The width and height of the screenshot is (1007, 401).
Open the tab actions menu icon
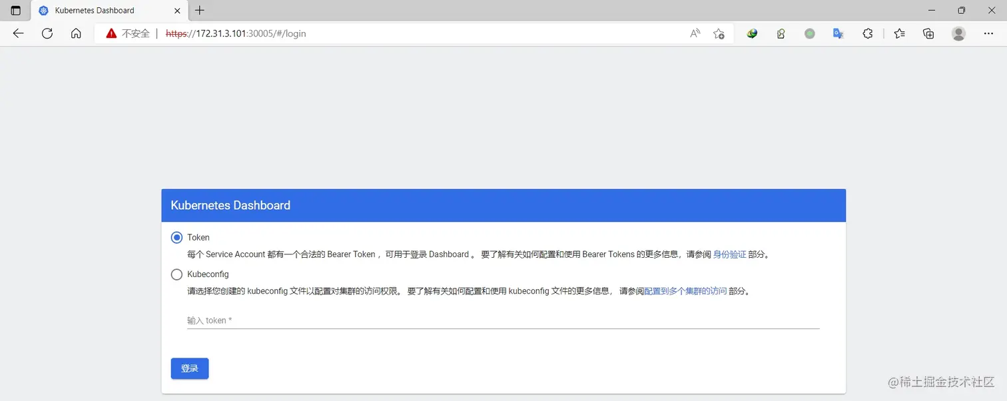(16, 11)
